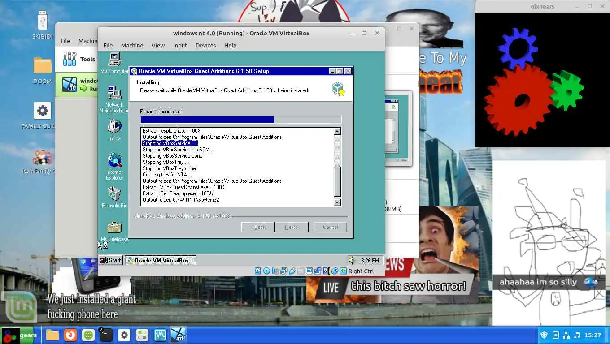Select 'Stopping VBoxTray done' log line
610x344 pixels.
(x=169, y=168)
